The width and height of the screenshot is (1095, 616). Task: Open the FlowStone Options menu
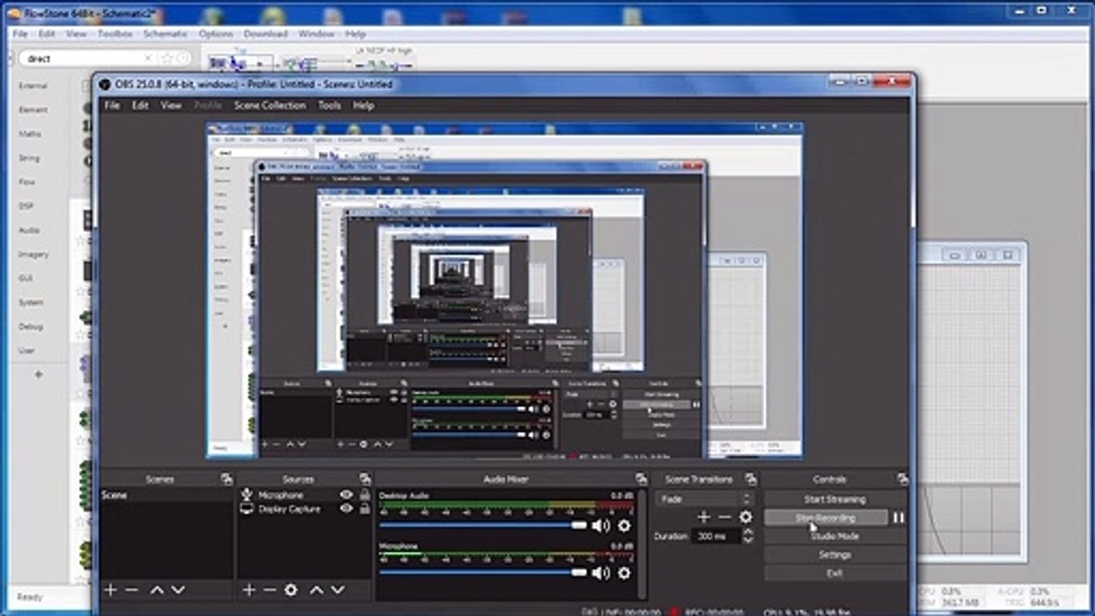click(216, 34)
